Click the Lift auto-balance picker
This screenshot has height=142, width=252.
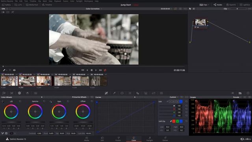tap(3, 101)
